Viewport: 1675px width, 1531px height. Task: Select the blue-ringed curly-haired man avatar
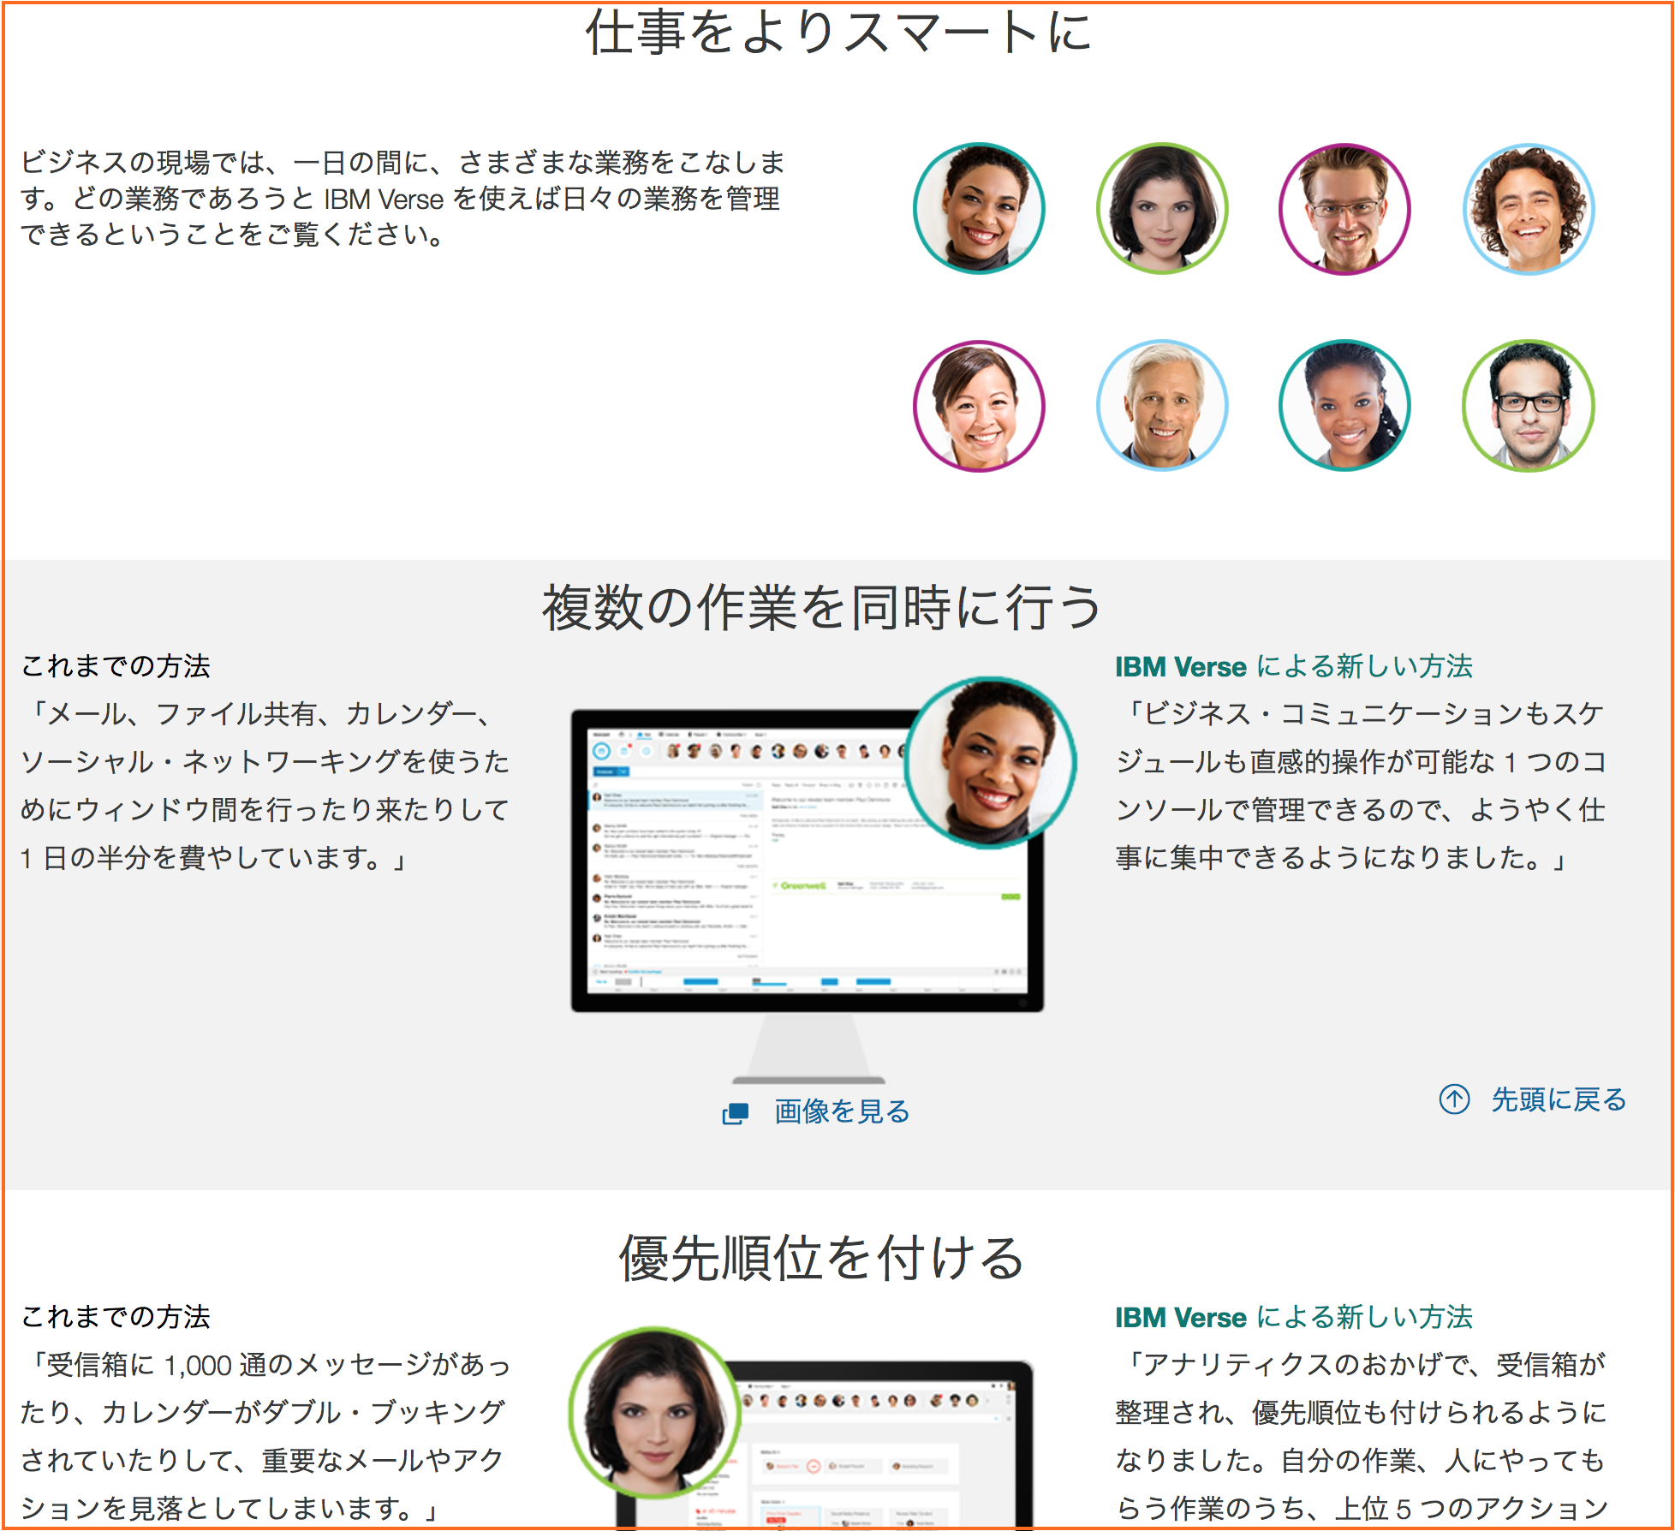1529,209
